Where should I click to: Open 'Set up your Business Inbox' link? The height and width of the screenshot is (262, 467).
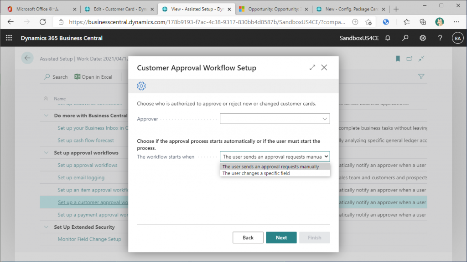pyautogui.click(x=93, y=128)
